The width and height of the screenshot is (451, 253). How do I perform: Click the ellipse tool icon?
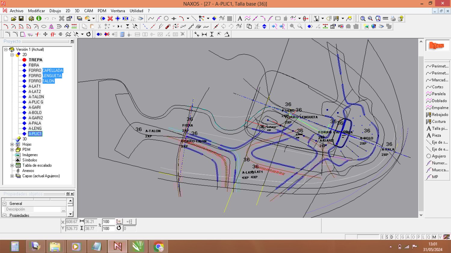pos(44,26)
